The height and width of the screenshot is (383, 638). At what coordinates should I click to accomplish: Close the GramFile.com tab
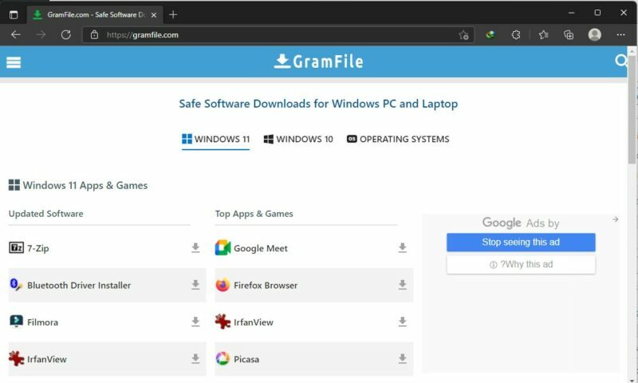154,14
